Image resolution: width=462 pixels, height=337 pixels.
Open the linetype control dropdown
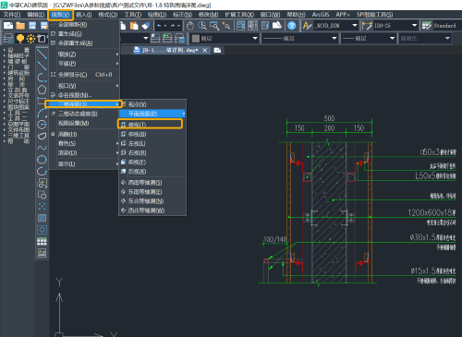(334, 39)
